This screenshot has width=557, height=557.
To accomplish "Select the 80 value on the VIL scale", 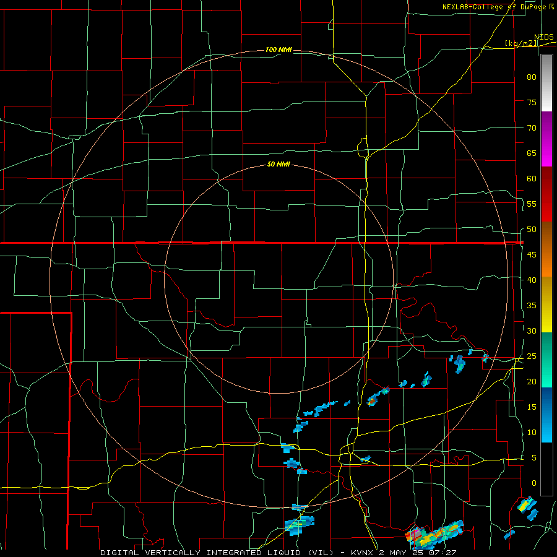I will (532, 77).
